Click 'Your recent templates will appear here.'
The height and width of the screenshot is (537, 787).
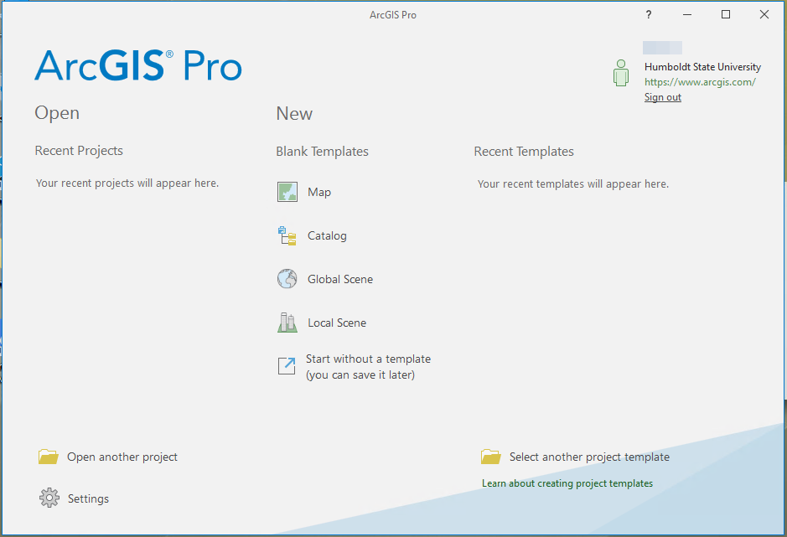[573, 184]
